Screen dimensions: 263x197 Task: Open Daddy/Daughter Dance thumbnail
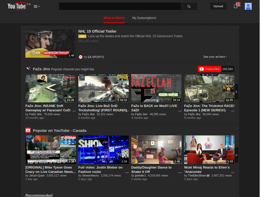[156, 150]
